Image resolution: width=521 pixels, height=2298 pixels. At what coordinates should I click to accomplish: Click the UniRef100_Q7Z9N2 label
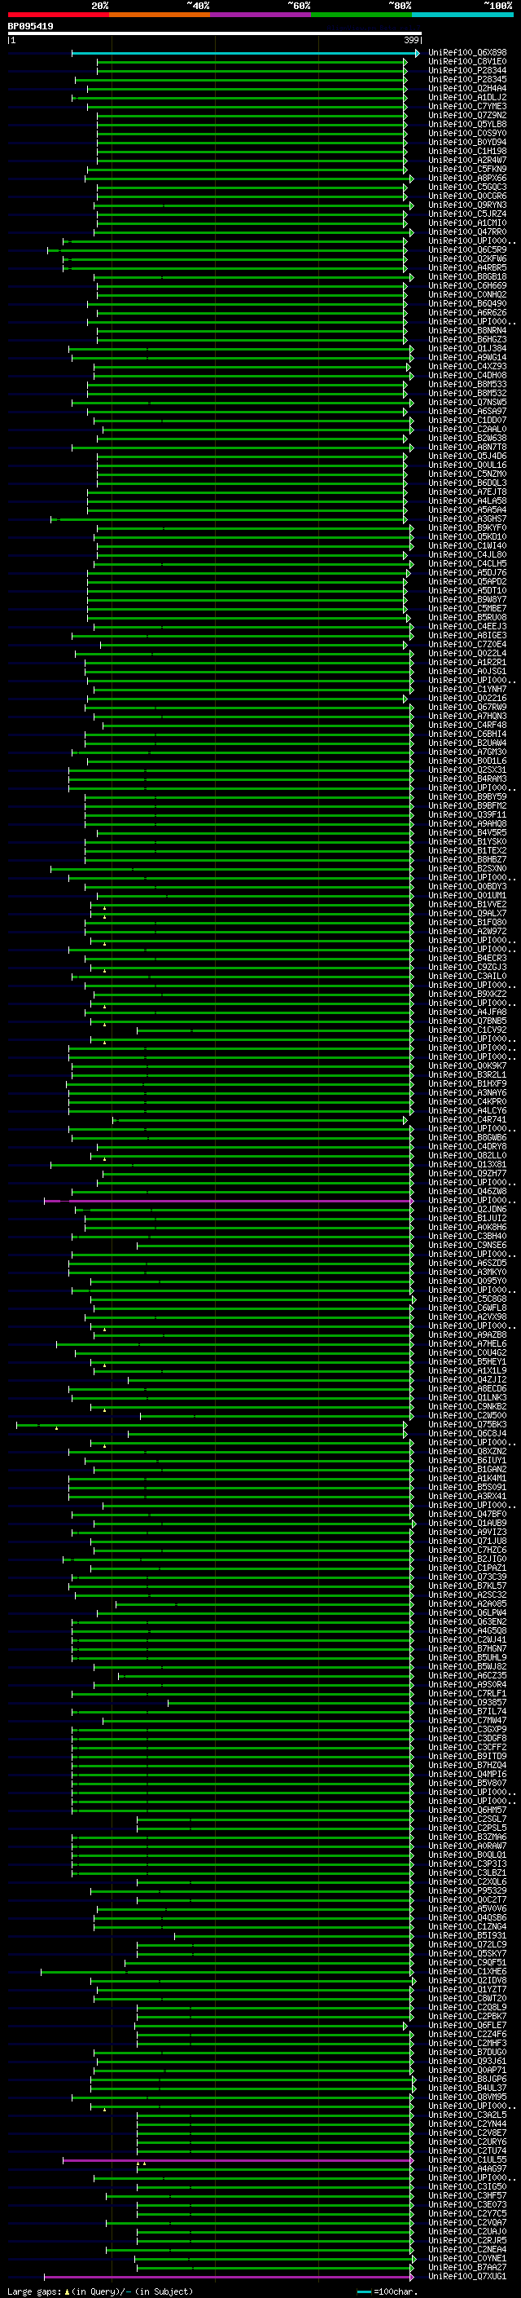tap(467, 115)
